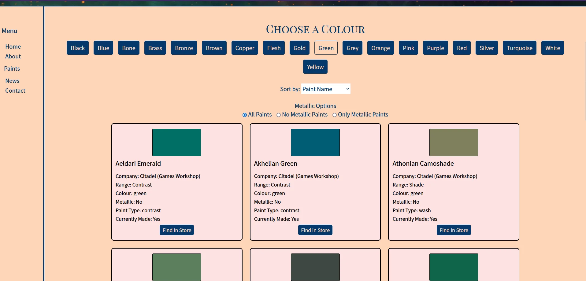Choose the Yellow colour button
586x281 pixels.
[x=315, y=67]
